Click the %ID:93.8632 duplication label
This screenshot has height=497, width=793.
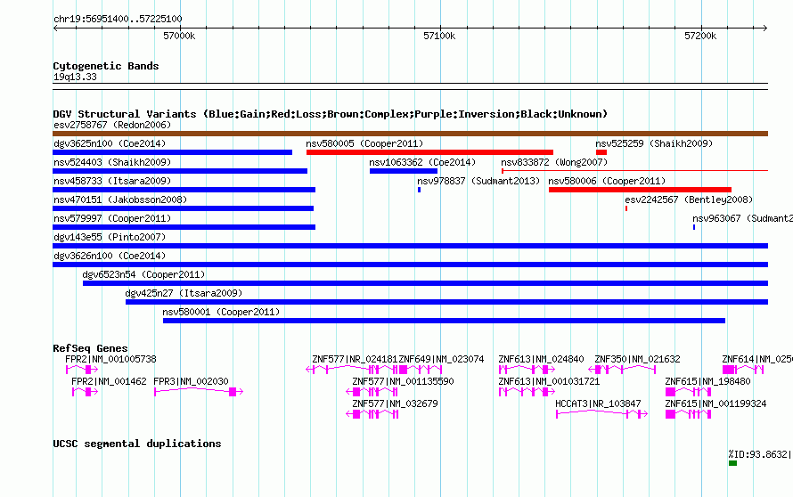[x=760, y=454]
